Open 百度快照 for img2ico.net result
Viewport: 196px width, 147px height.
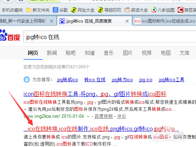pos(104,116)
